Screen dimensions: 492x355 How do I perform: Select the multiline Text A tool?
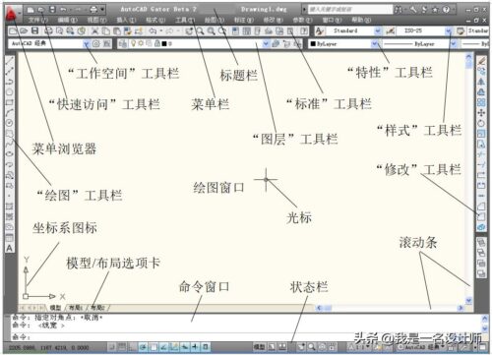tap(10, 248)
